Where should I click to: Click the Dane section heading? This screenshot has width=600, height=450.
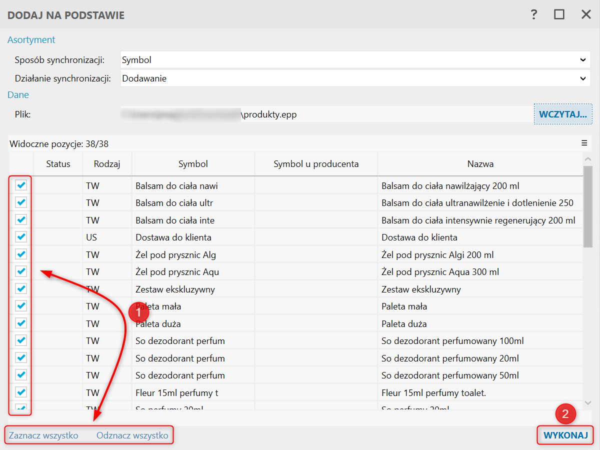point(18,94)
